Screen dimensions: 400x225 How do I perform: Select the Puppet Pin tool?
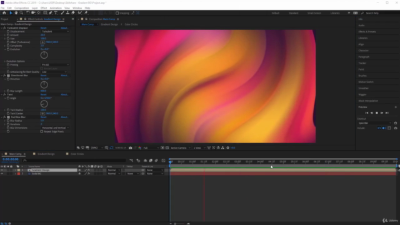[86, 12]
